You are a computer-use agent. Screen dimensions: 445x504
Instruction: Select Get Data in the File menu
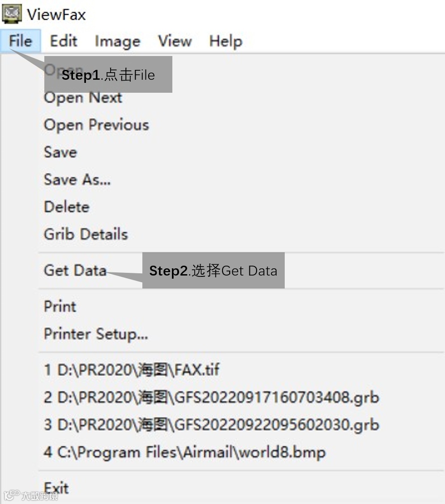pyautogui.click(x=75, y=270)
